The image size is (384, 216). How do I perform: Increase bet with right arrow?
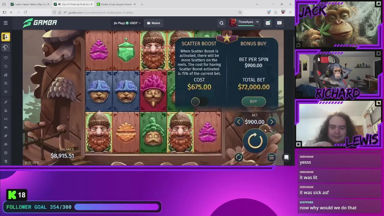click(x=271, y=122)
